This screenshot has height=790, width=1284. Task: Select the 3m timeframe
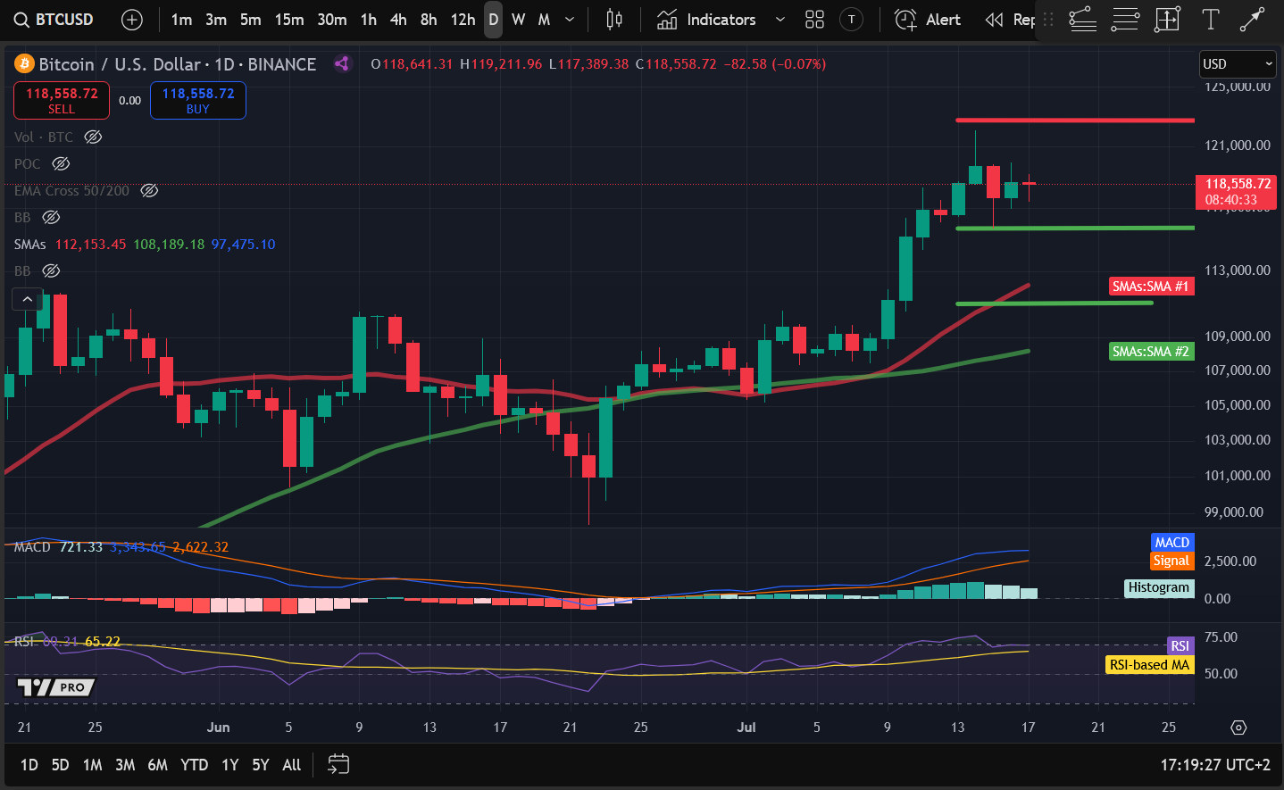[216, 20]
